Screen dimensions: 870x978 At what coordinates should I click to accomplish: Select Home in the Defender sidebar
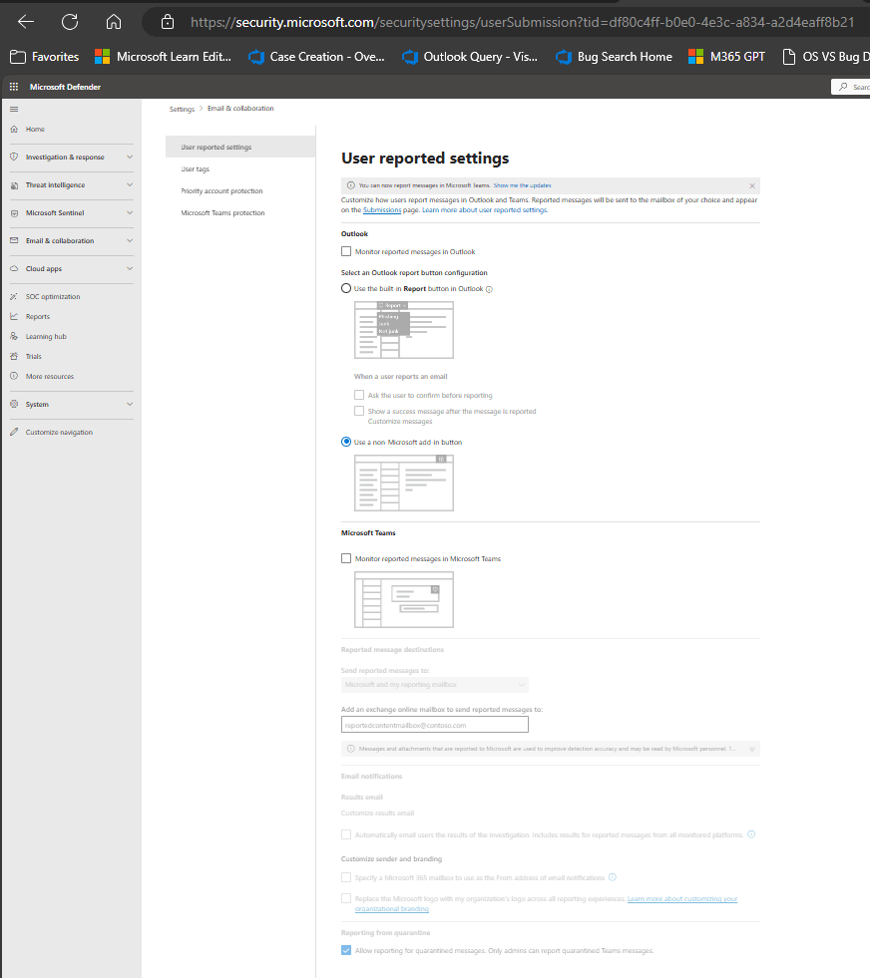[x=37, y=129]
